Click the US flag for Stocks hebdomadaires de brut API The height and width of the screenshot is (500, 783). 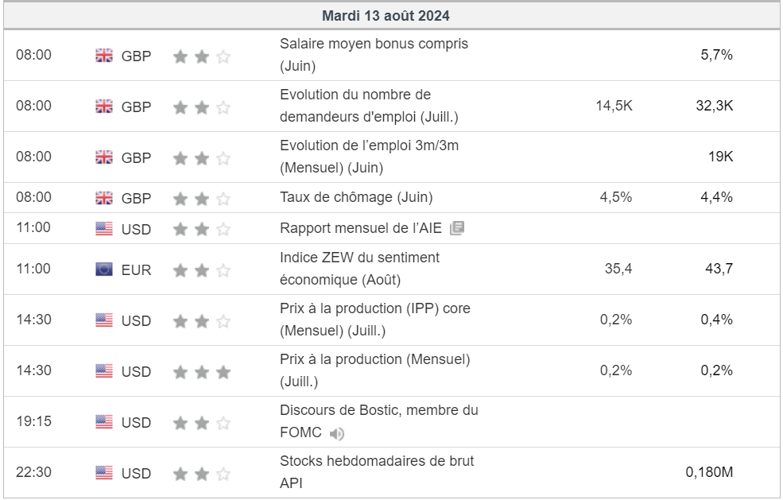(x=104, y=472)
